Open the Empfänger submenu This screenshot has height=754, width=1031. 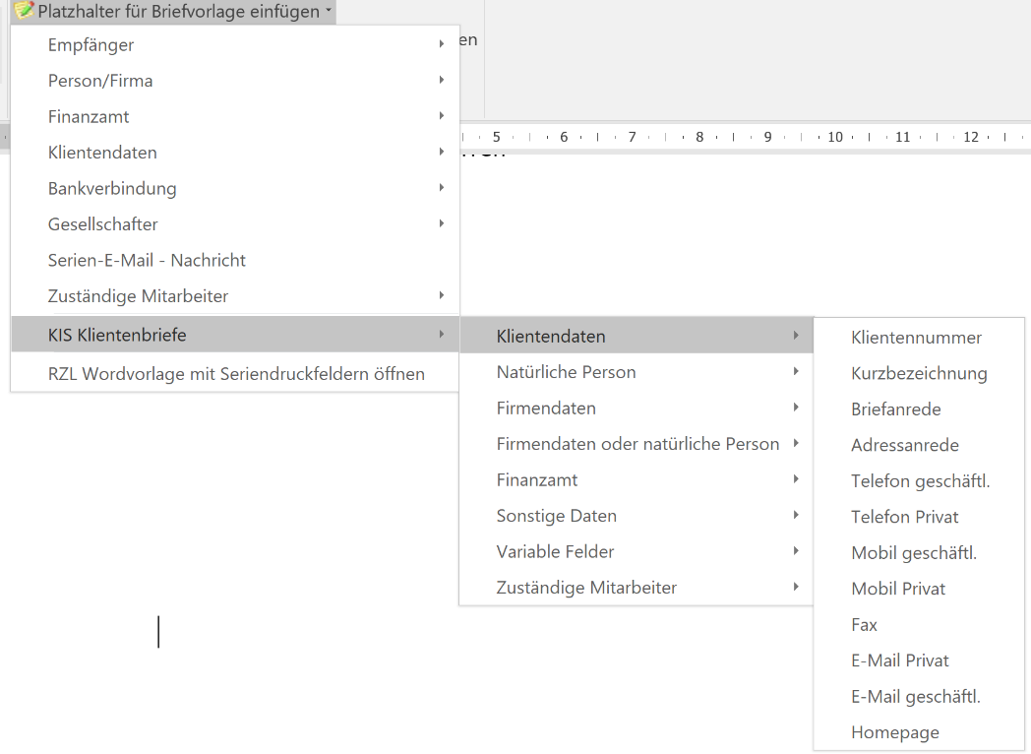click(x=91, y=45)
